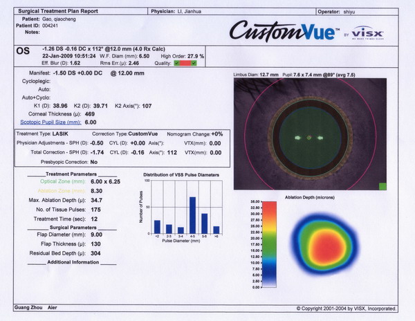Click the center dot in the pupil
This screenshot has height=321, width=415.
(x=309, y=138)
